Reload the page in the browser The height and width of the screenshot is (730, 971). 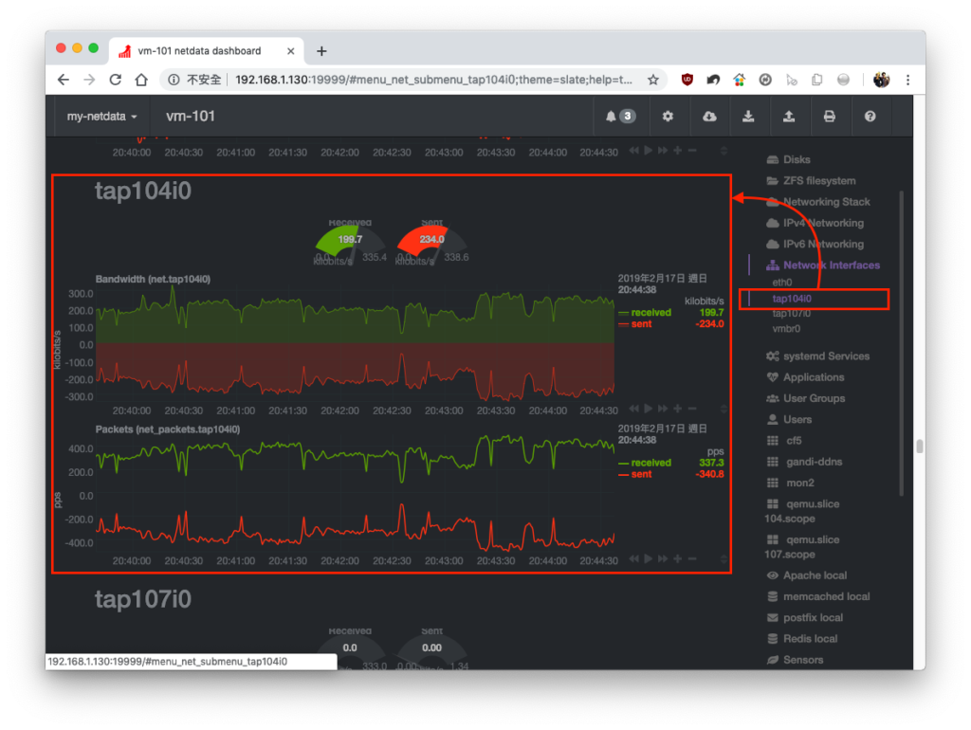click(x=115, y=80)
